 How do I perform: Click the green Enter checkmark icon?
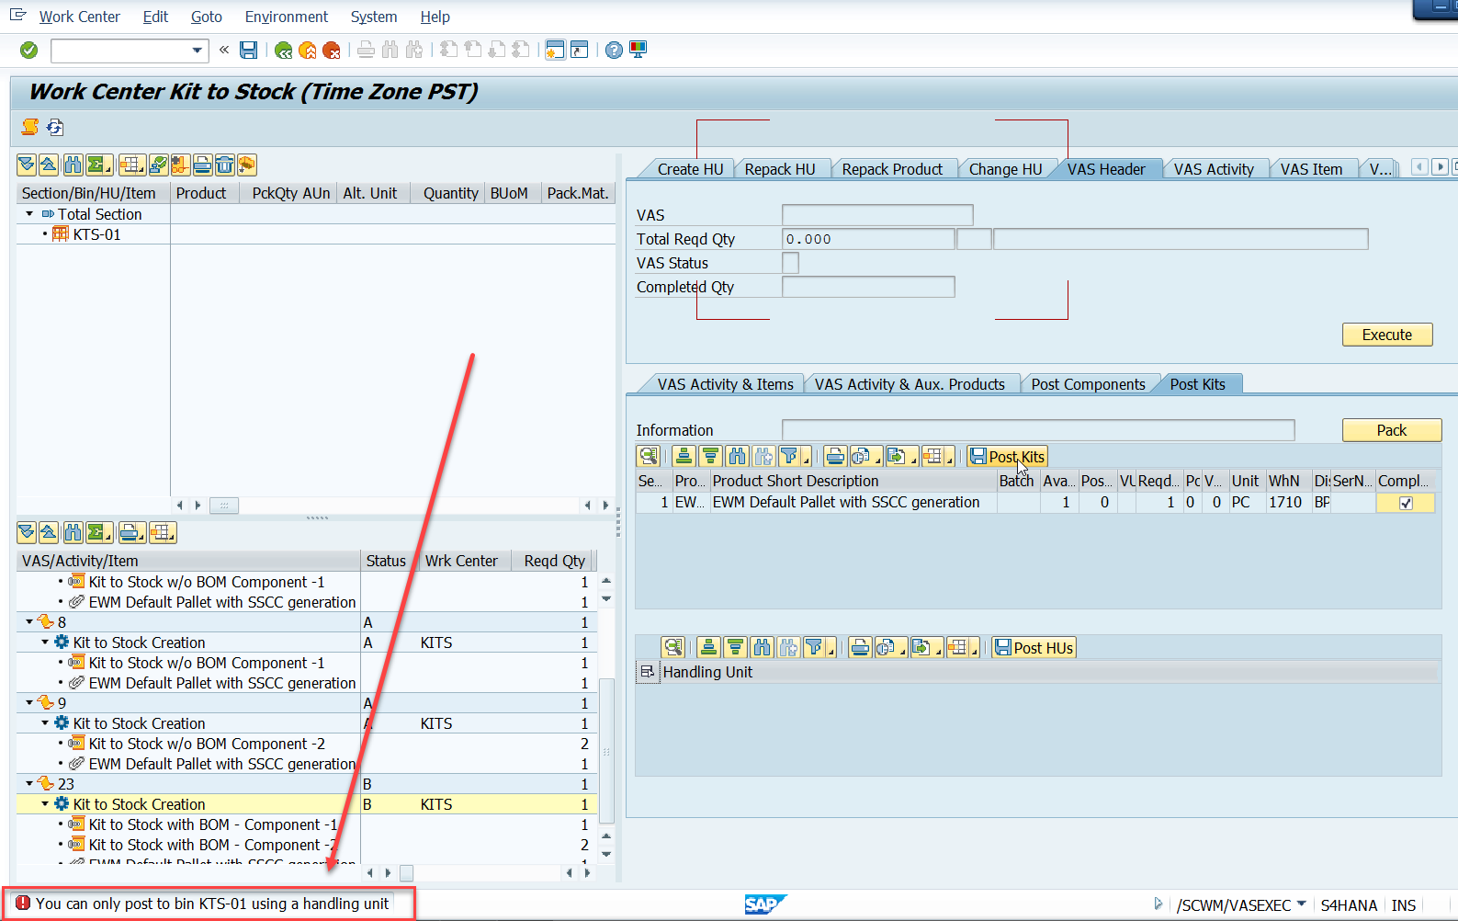29,50
